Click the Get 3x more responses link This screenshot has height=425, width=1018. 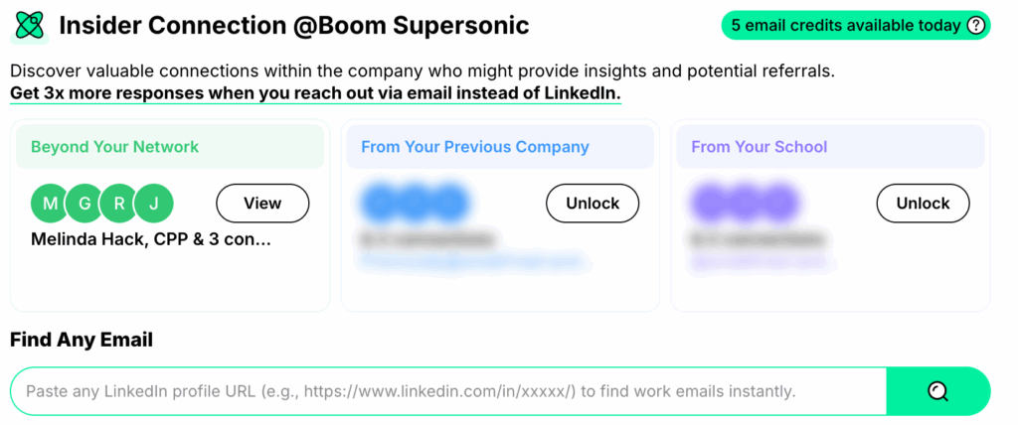[315, 93]
